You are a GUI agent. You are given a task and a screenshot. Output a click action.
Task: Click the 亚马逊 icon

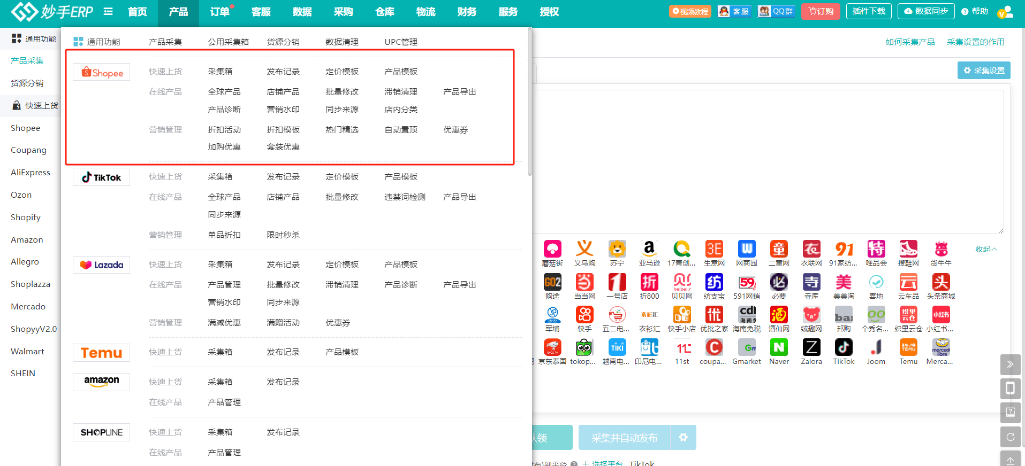[649, 249]
